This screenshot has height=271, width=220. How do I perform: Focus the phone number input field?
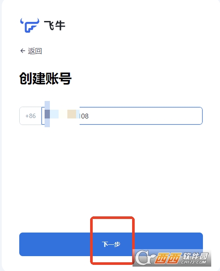pos(122,116)
